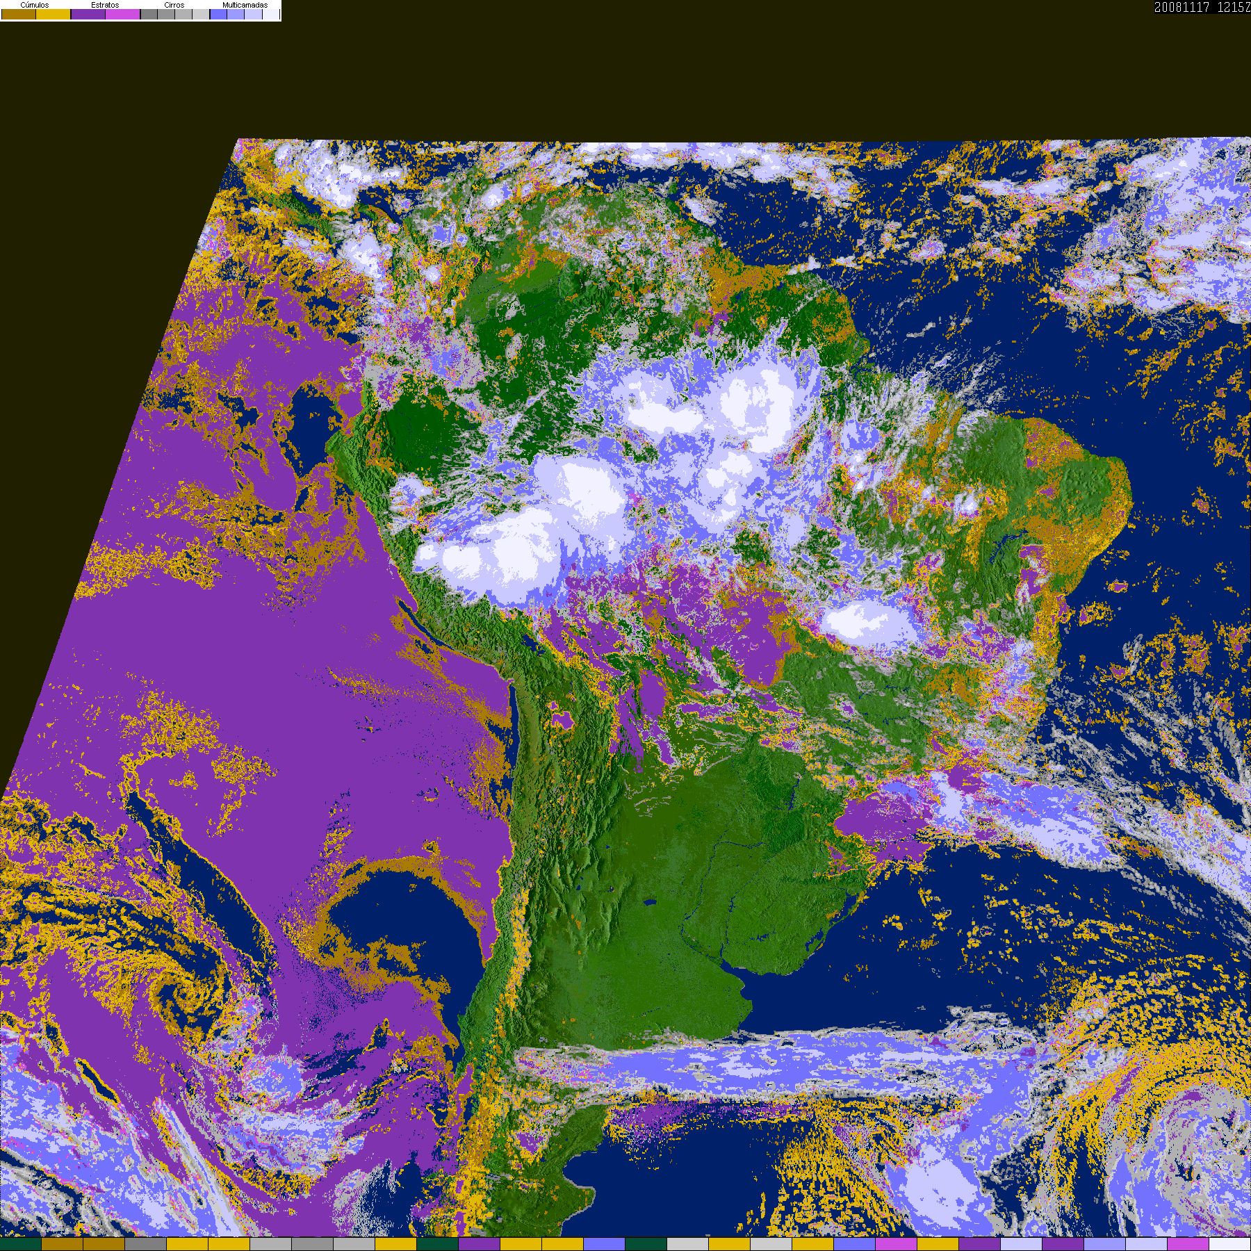The width and height of the screenshot is (1251, 1251).
Task: Click the yellow Cúmulos legend swatch
Action: [54, 14]
